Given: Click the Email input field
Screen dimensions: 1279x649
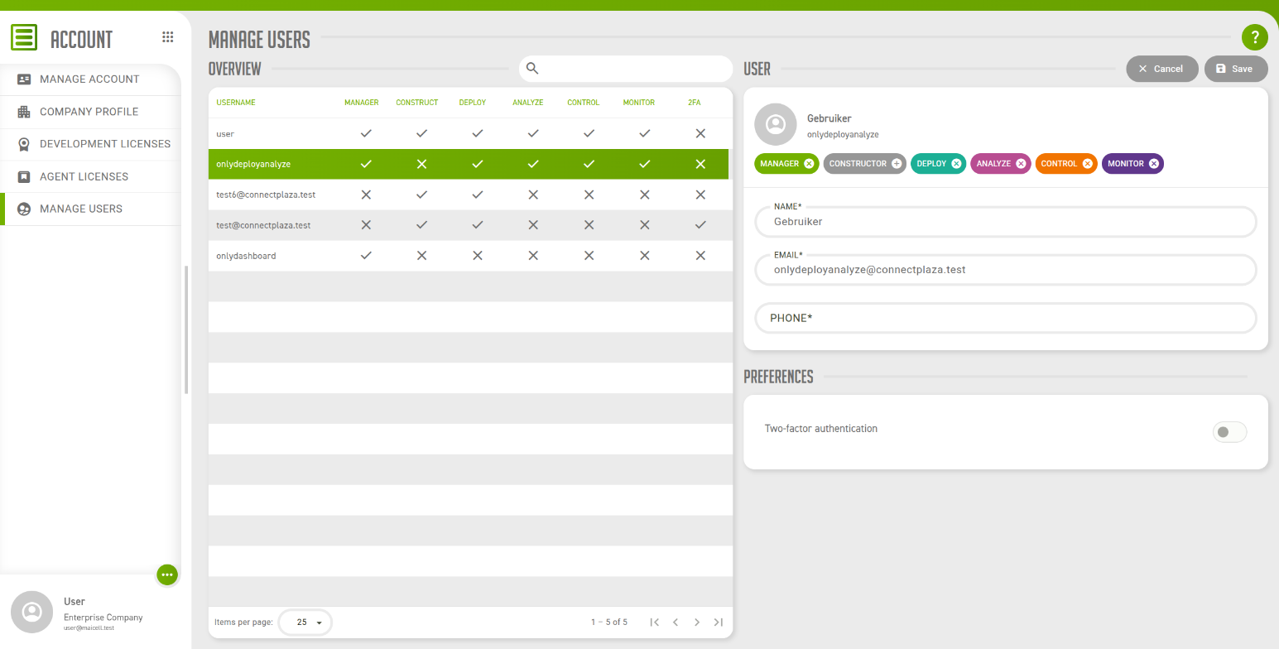Looking at the screenshot, I should (1006, 270).
